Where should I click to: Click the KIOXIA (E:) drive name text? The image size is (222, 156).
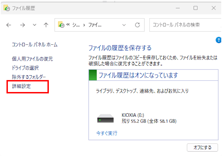tap(133, 115)
